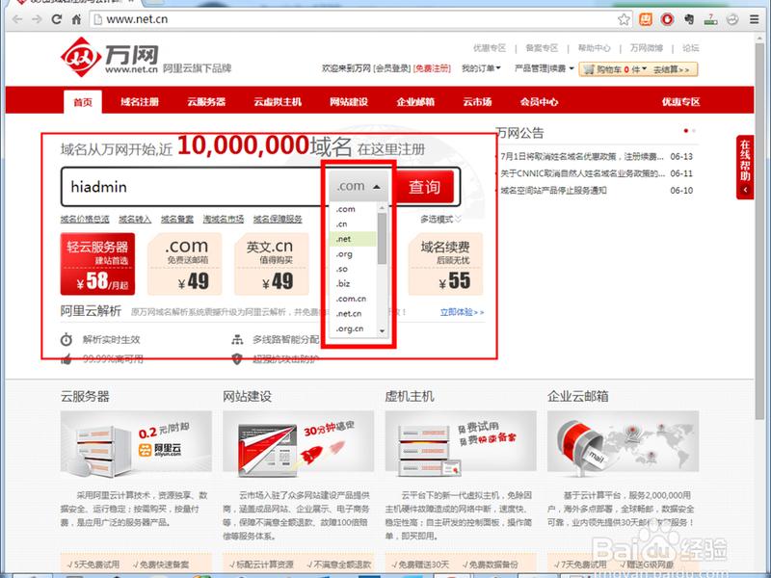
Task: Select .biz from the suffix list
Action: click(x=352, y=283)
